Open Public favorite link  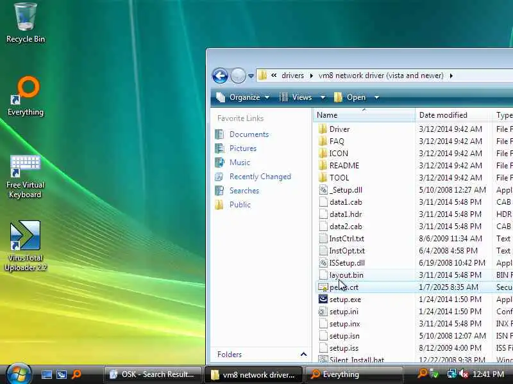pyautogui.click(x=240, y=204)
